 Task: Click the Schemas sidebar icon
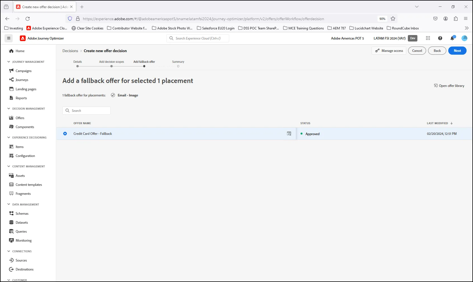pyautogui.click(x=11, y=213)
